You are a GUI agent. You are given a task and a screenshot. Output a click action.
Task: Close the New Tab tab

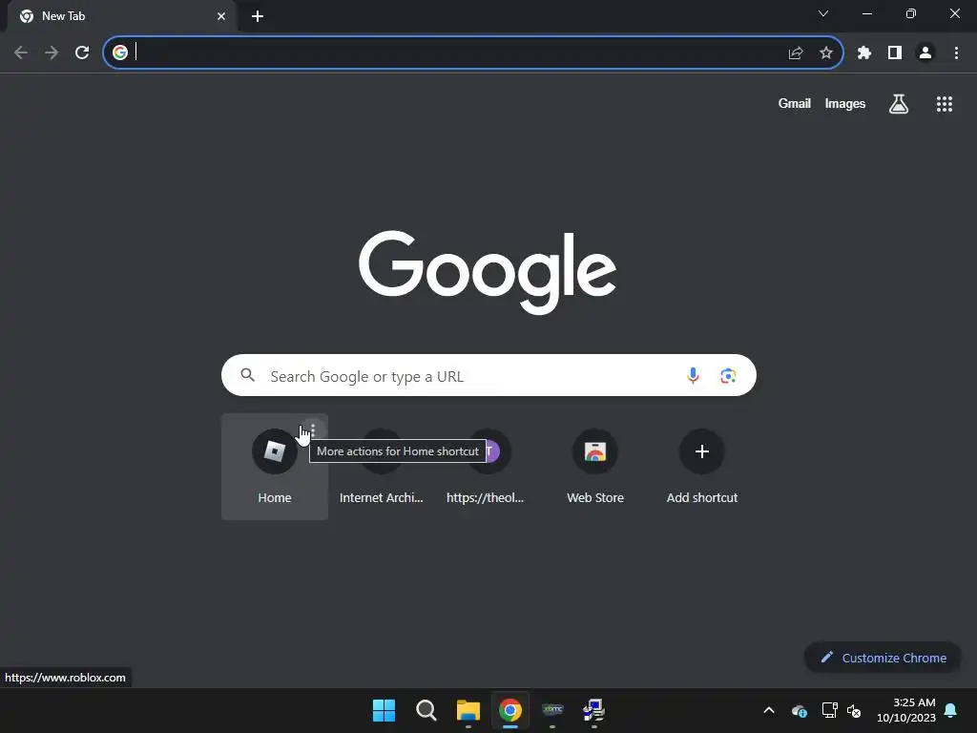pyautogui.click(x=221, y=16)
